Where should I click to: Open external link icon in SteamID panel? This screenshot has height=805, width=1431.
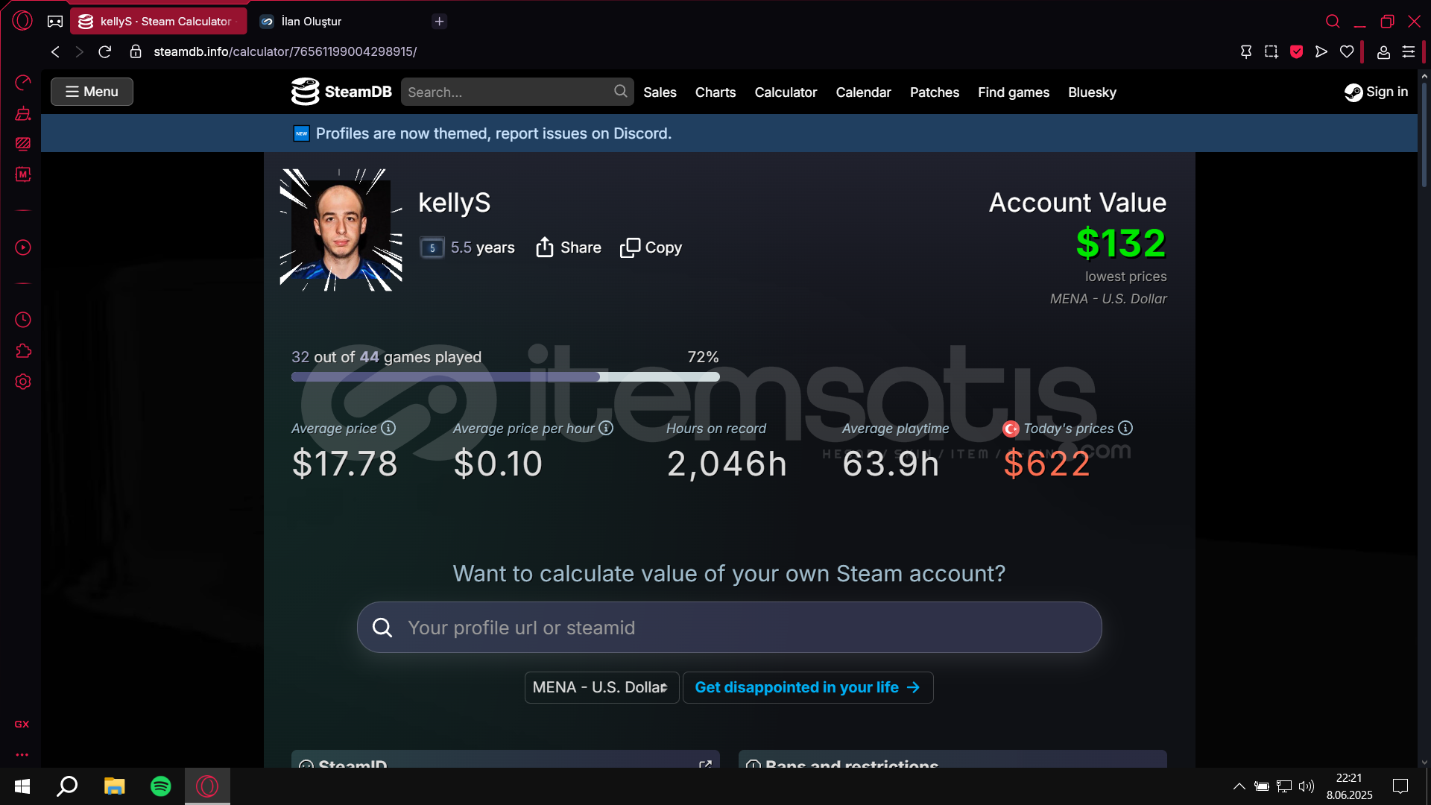coord(705,763)
